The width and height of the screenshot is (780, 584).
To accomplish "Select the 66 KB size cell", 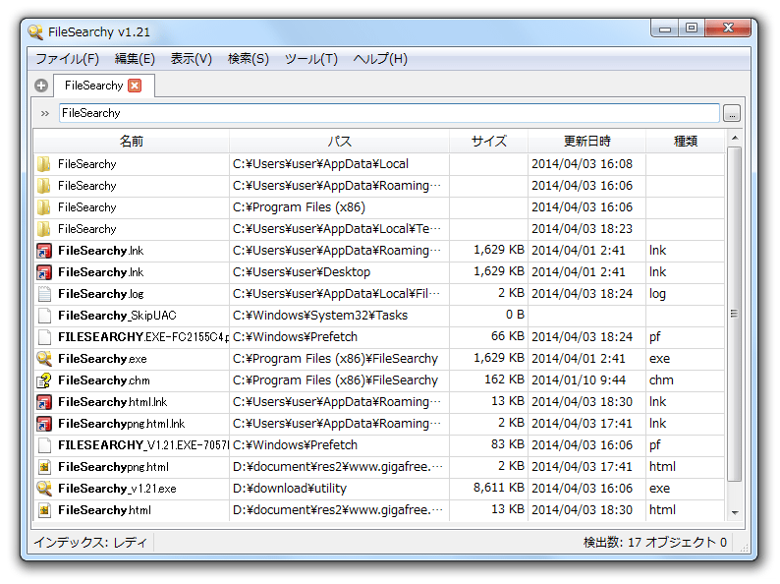I will (508, 336).
